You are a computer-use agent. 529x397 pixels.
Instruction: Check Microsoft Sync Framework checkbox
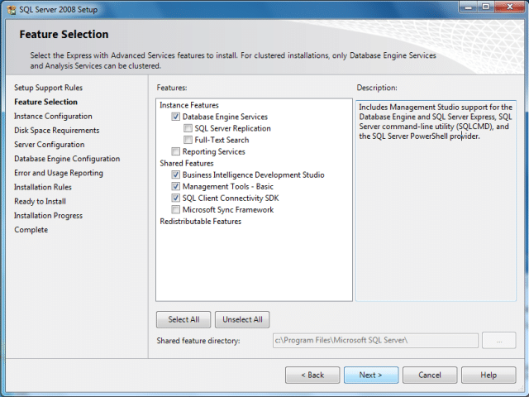coord(175,209)
